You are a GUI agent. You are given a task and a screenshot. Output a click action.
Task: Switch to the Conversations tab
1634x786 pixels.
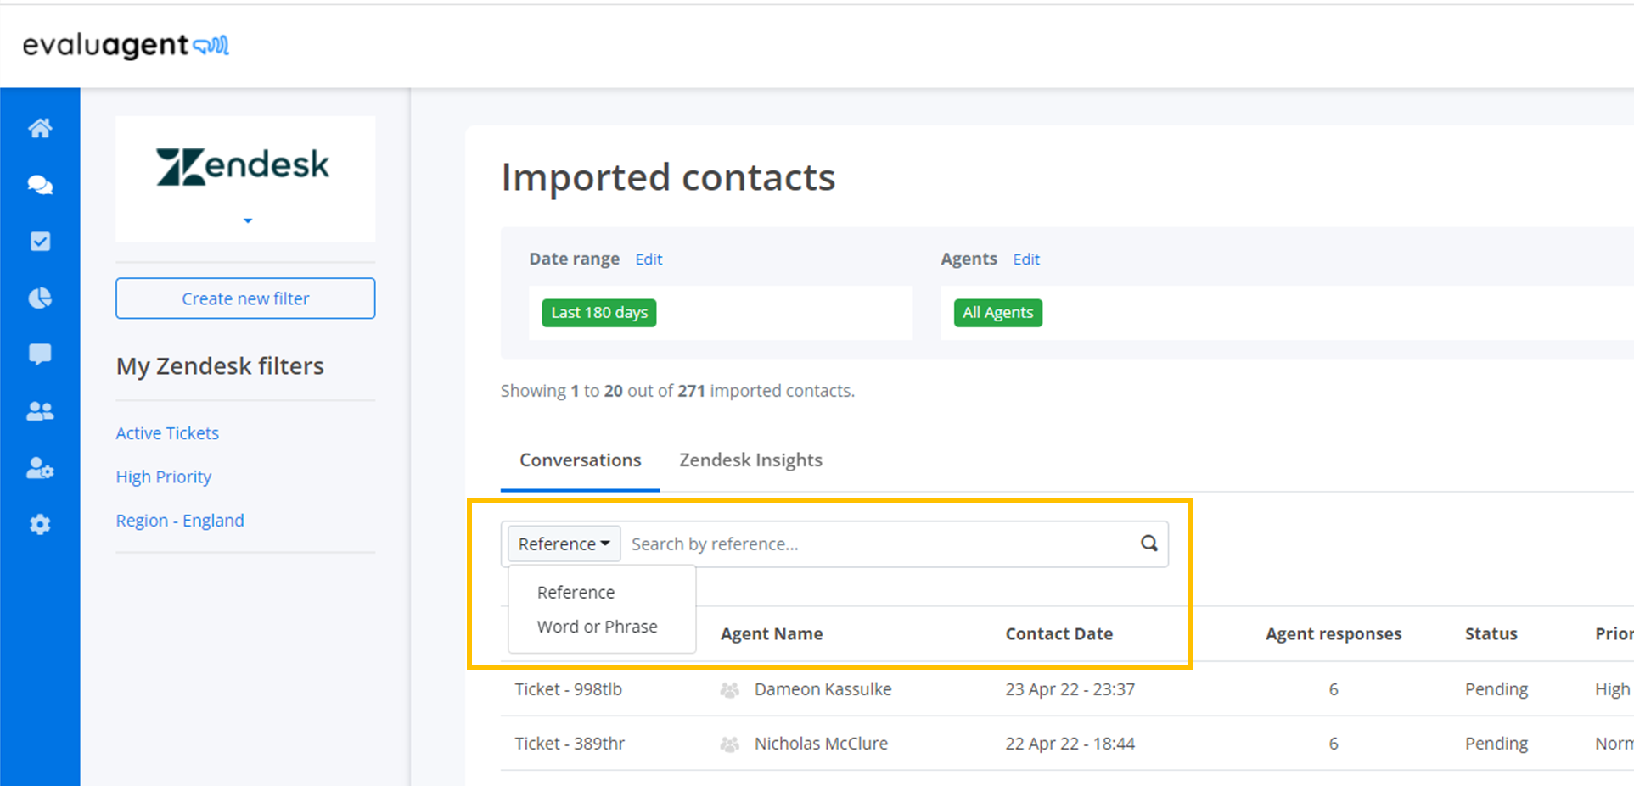coord(581,460)
